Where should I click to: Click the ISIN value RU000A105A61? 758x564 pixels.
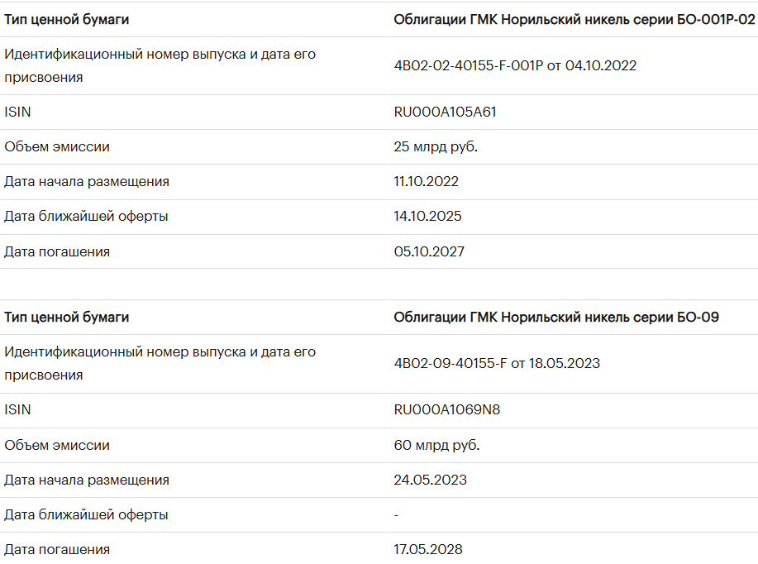point(445,112)
